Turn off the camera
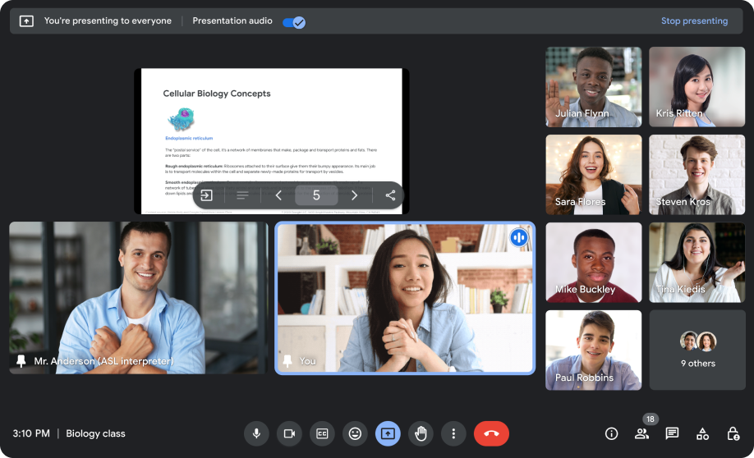754x458 pixels. tap(289, 433)
